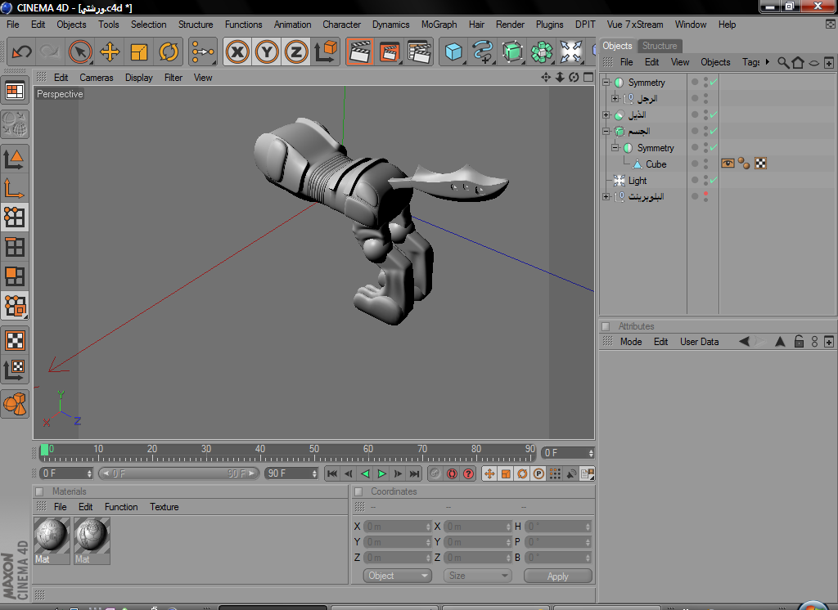
Task: Click the Render Settings clapperboard icon
Action: coord(419,52)
